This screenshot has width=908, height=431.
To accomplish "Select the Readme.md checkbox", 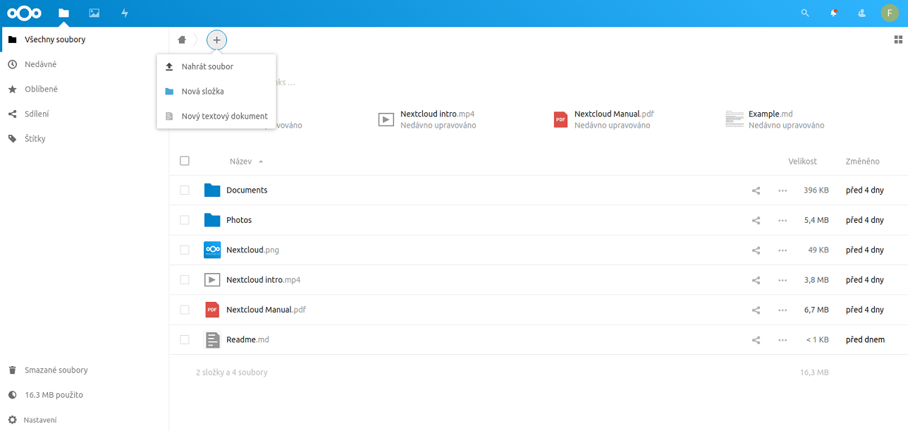I will [x=185, y=340].
